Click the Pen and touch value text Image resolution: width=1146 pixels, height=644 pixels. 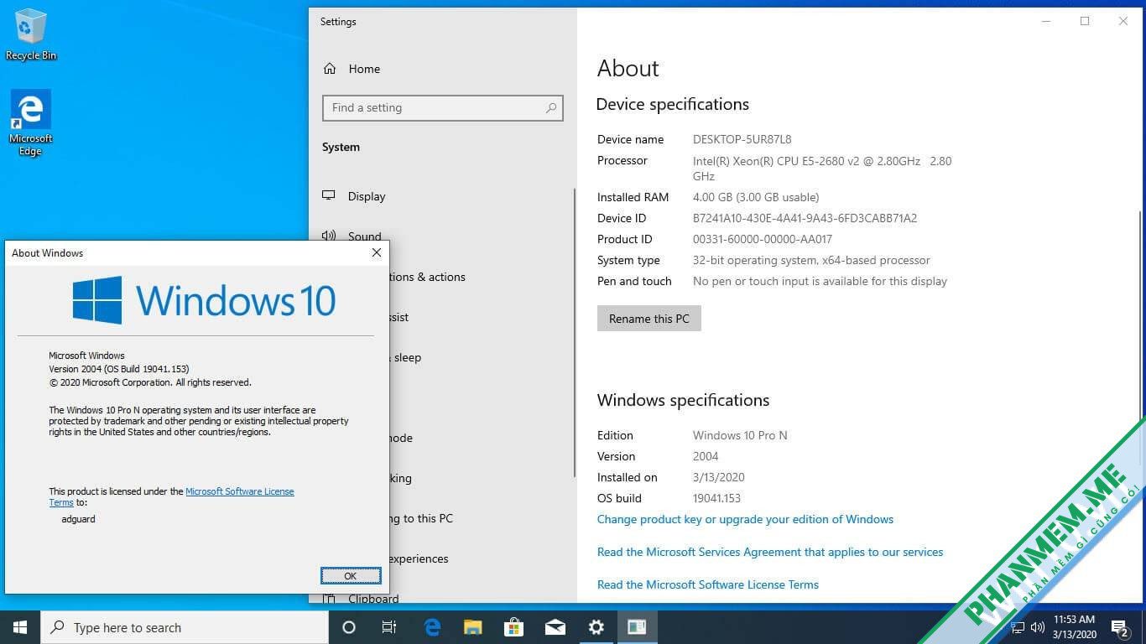[x=820, y=281]
